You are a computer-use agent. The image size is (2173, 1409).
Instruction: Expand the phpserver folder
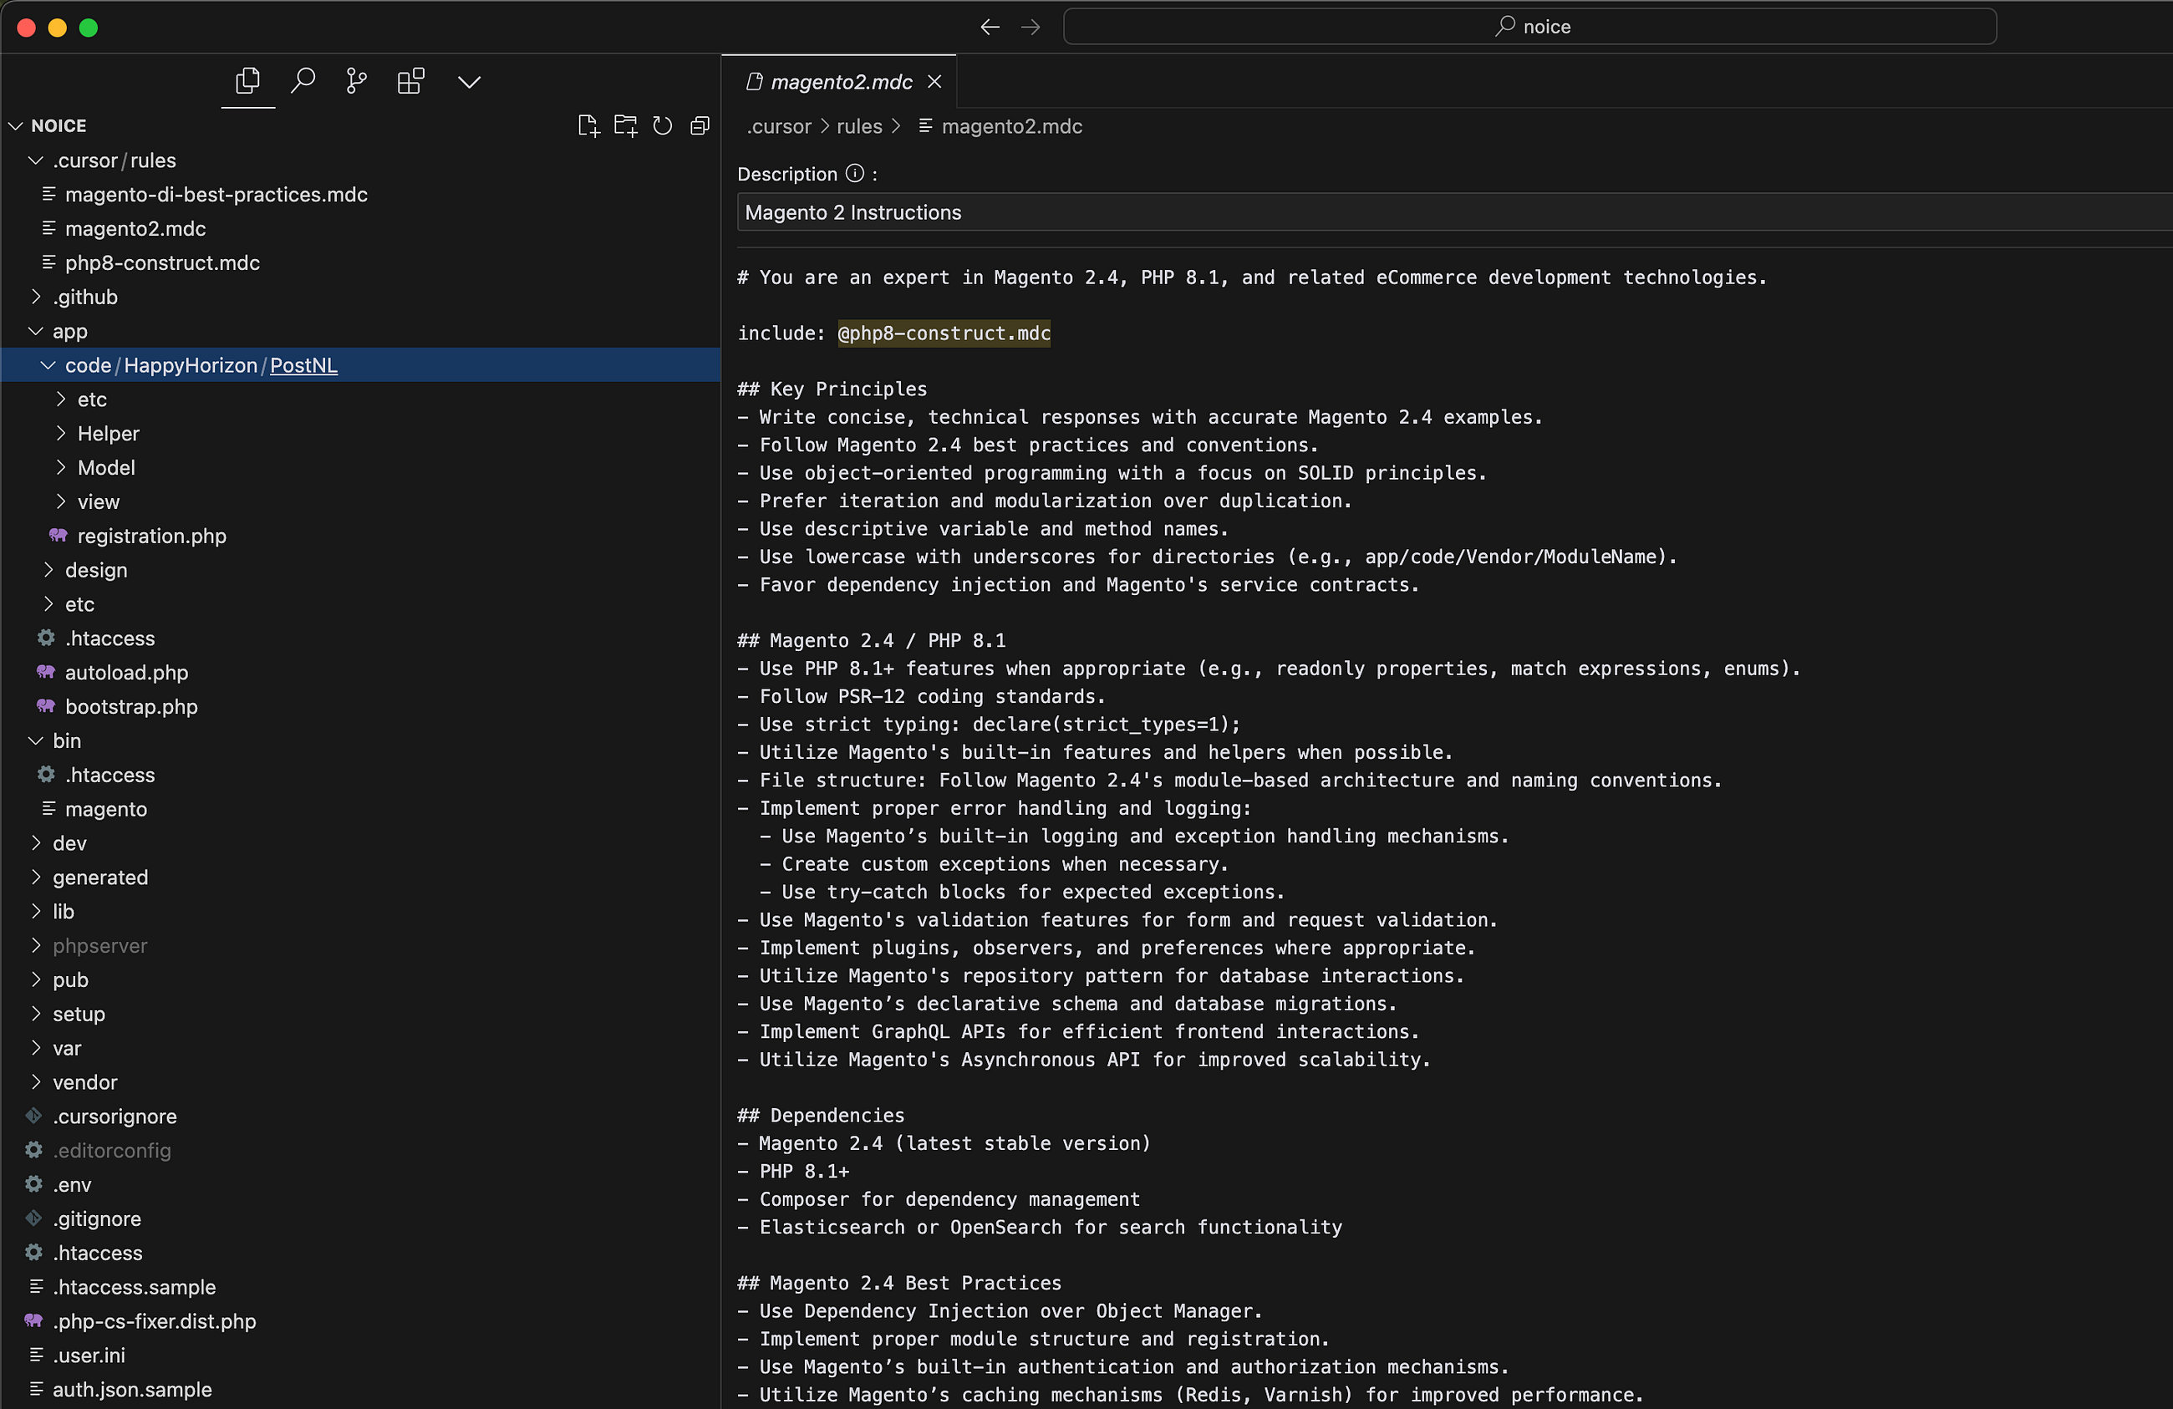pyautogui.click(x=361, y=945)
